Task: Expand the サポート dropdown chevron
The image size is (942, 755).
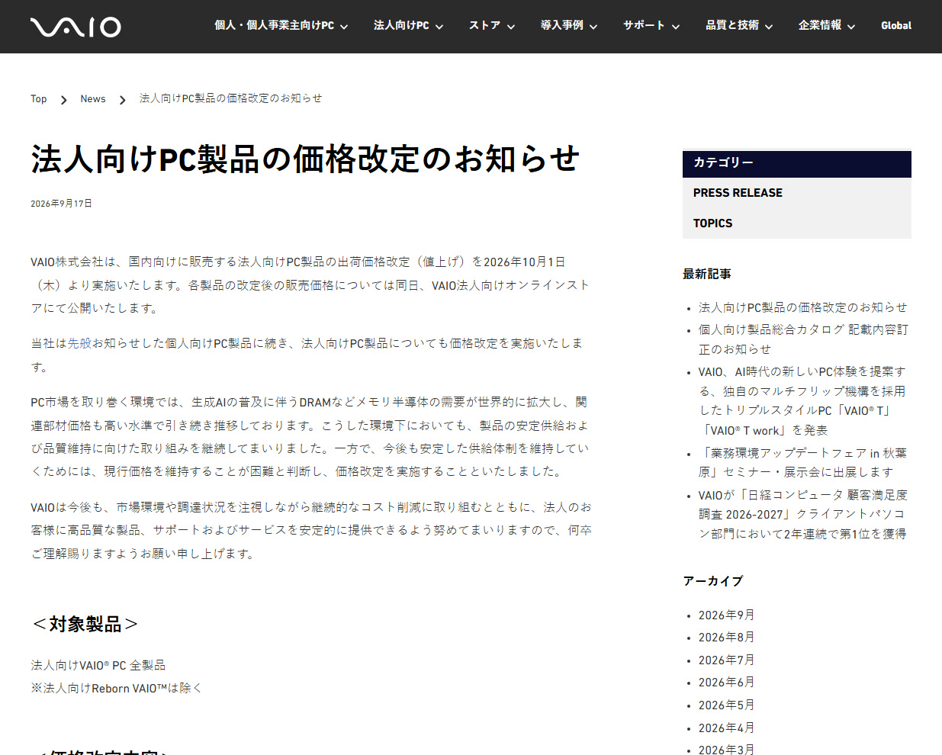Action: 676,27
